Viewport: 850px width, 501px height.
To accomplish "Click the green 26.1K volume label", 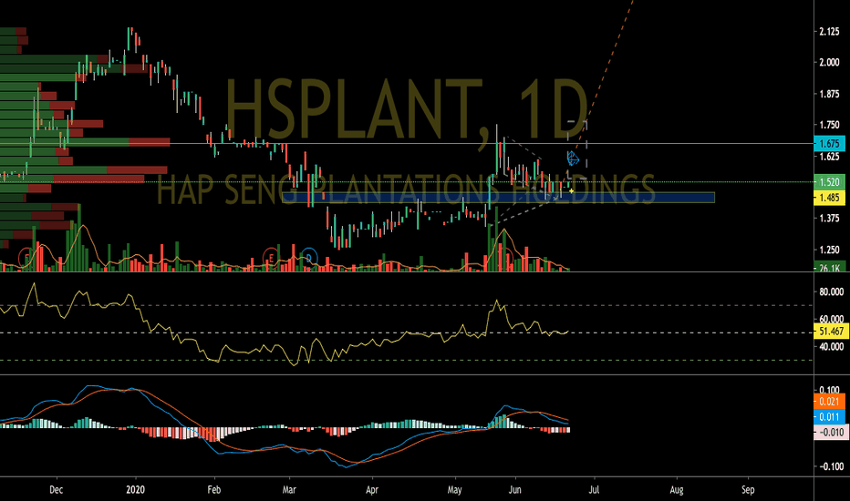I will (x=829, y=268).
